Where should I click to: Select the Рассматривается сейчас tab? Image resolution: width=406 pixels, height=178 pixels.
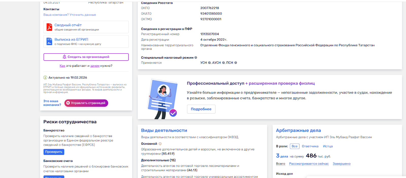[x=309, y=164]
